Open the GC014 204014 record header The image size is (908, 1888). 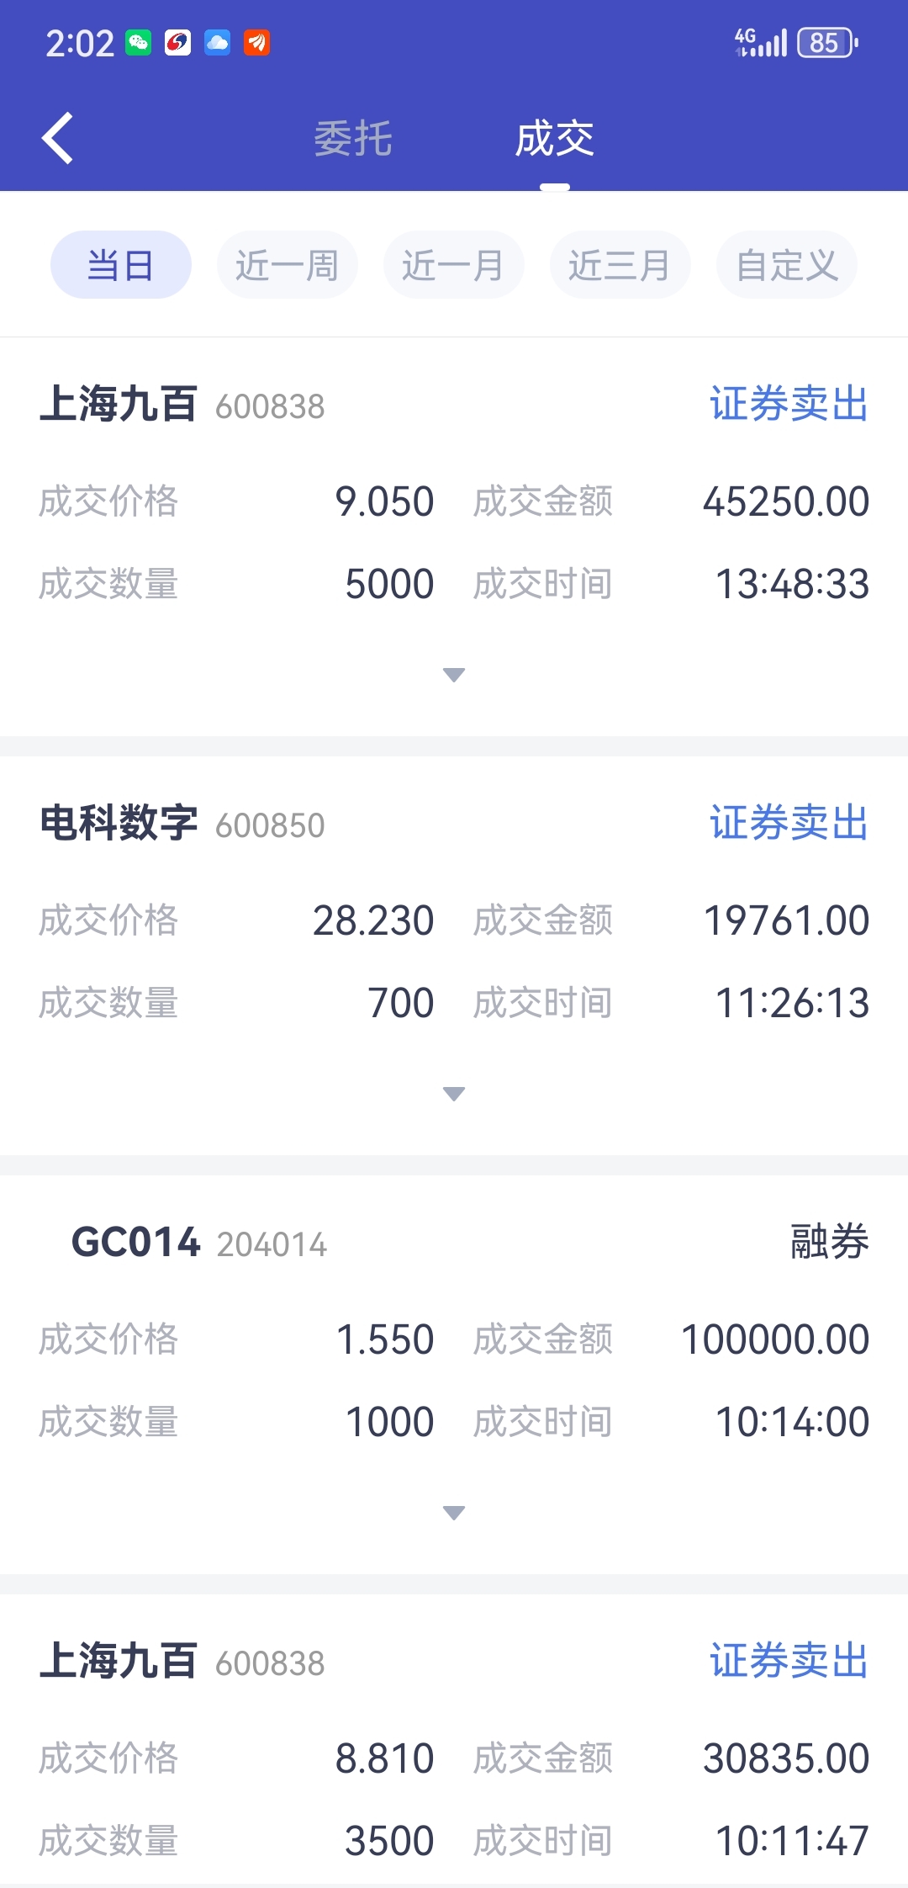point(199,1243)
